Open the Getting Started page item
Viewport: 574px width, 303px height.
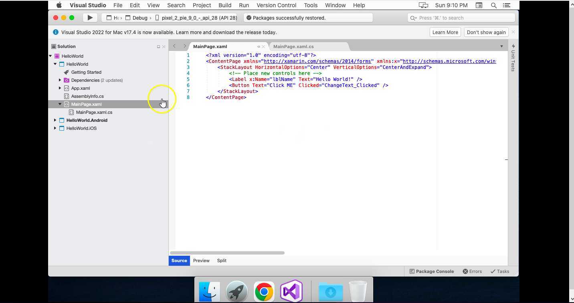coord(86,72)
